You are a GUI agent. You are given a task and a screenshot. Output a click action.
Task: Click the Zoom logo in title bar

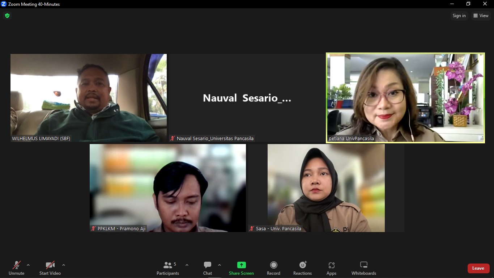4,4
